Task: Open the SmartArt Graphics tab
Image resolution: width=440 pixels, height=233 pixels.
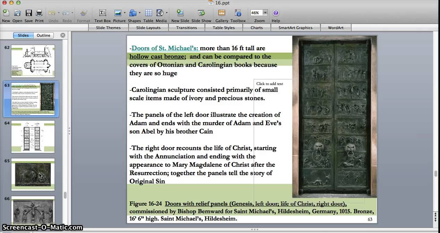Action: (x=295, y=28)
